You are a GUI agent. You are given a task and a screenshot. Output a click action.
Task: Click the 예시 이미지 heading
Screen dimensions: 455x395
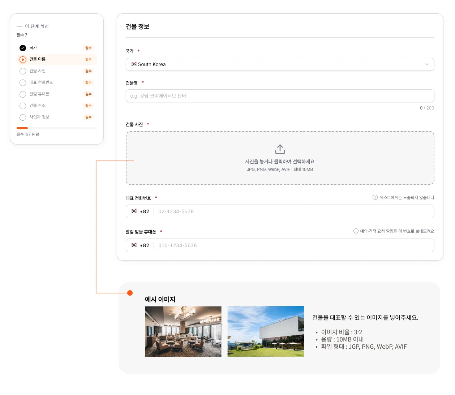pyautogui.click(x=160, y=299)
